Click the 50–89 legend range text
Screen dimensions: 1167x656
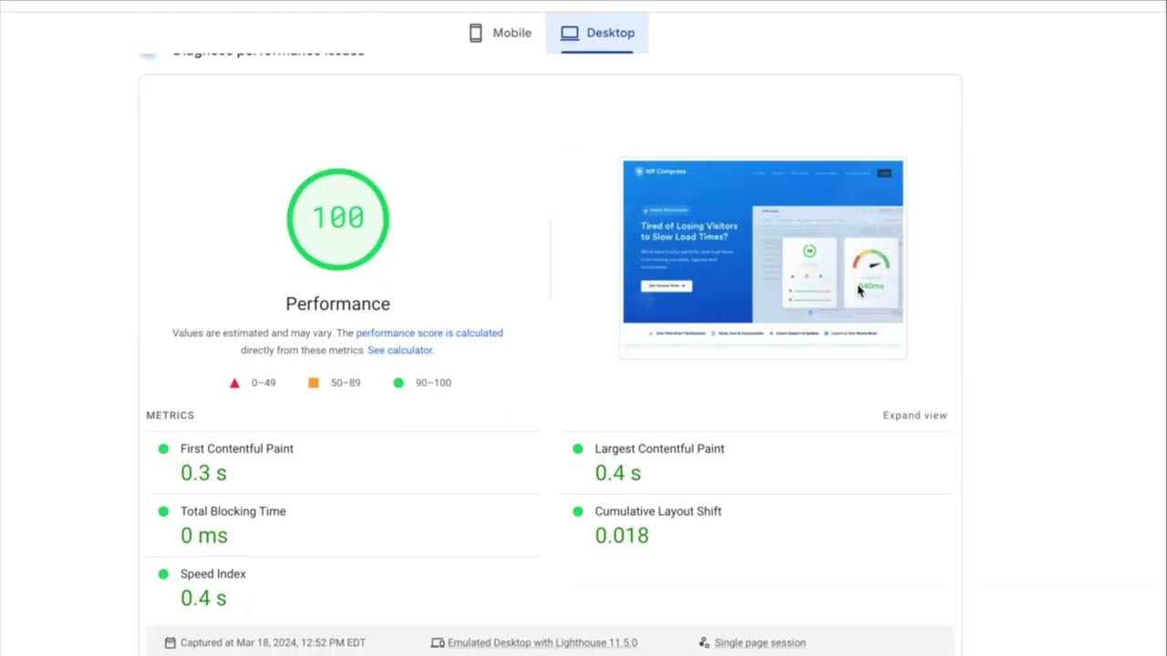[346, 383]
